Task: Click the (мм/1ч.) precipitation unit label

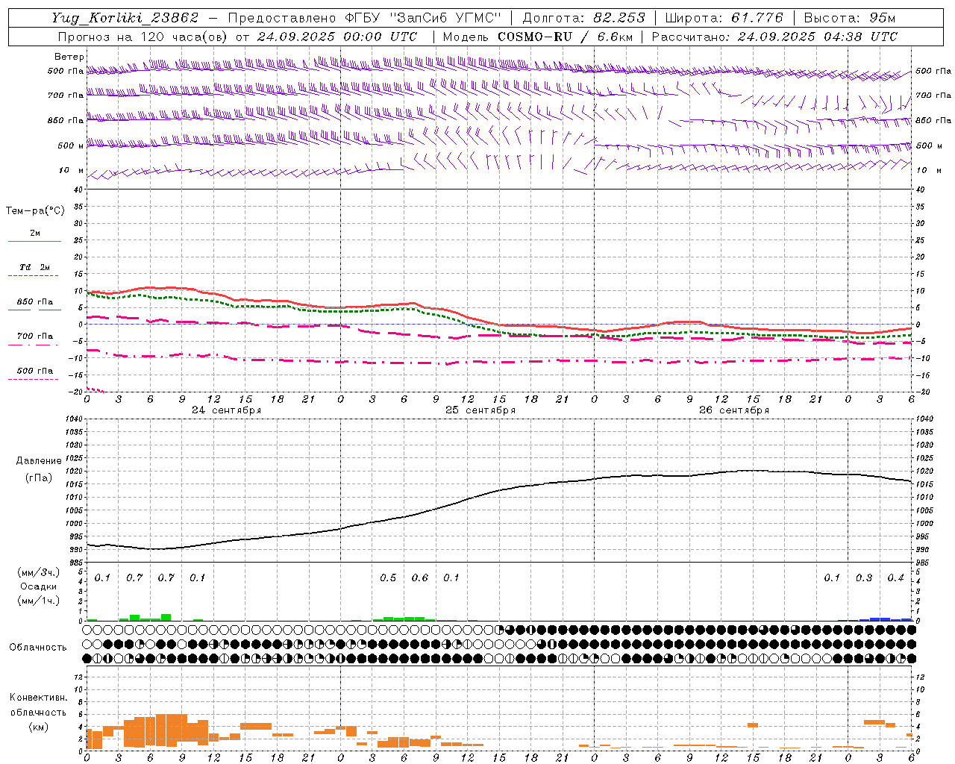Action: coord(39,601)
